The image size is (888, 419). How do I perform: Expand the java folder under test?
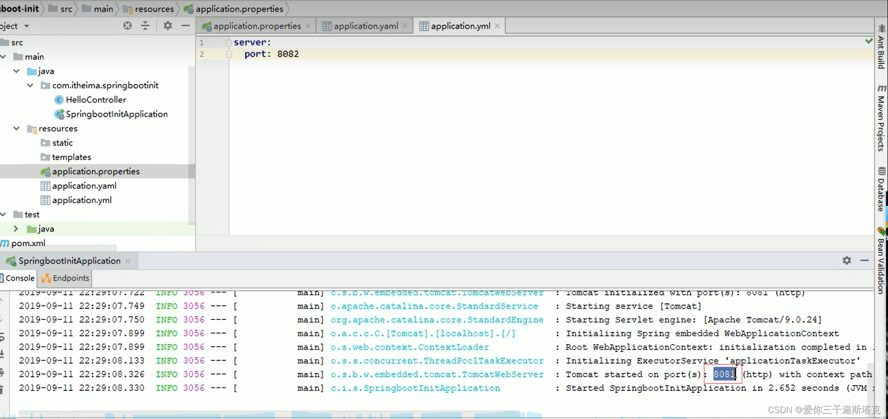tap(16, 229)
